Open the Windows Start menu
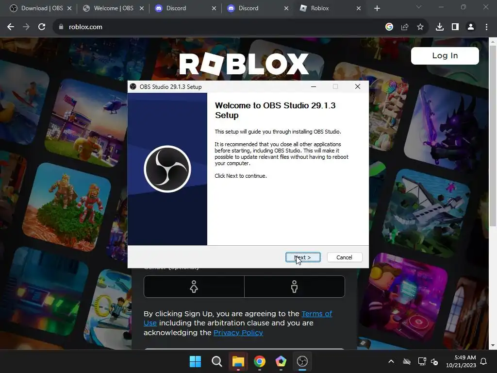The image size is (497, 373). (x=195, y=361)
